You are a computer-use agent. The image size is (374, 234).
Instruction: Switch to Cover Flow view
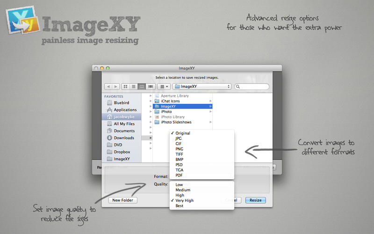click(x=151, y=87)
